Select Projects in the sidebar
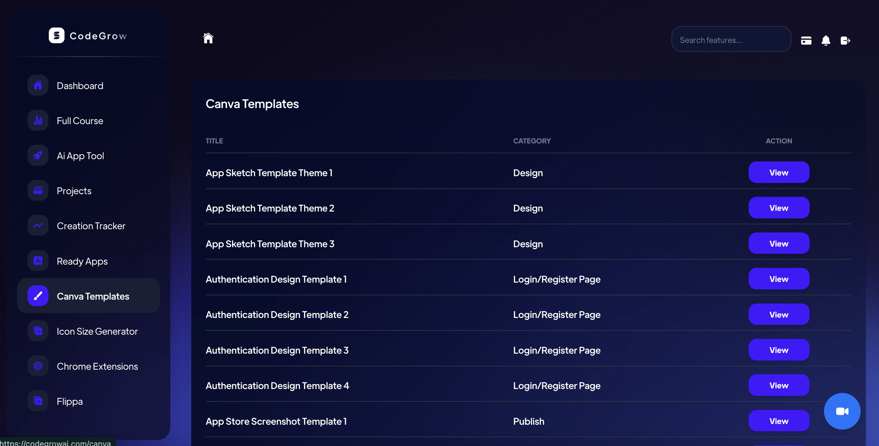This screenshot has width=879, height=446. click(74, 191)
